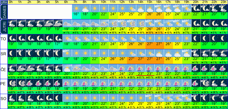Image resolution: width=228 pixels, height=109 pixels.
Task: Click the clear sun icon for TO at 15h
Action: 150,38
